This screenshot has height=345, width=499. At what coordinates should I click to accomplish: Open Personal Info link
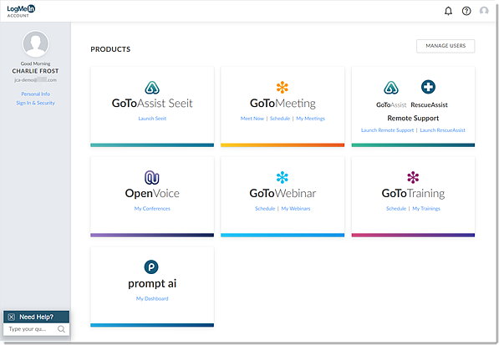(35, 94)
